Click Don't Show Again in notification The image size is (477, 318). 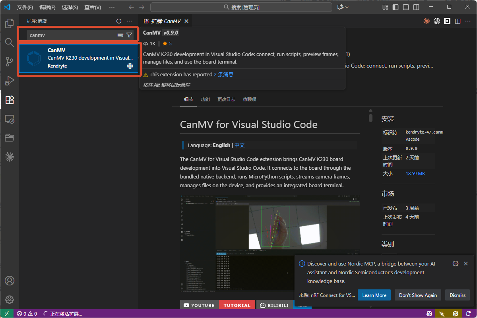click(x=418, y=295)
